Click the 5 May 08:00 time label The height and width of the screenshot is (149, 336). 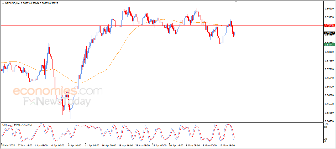tap(193, 145)
